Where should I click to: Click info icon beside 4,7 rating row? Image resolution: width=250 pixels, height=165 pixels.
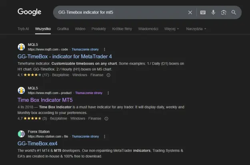106,119
